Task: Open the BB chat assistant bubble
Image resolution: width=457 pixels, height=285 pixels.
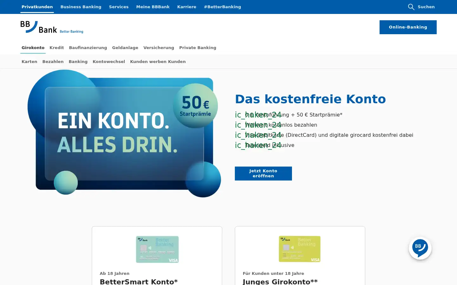Action: tap(420, 248)
